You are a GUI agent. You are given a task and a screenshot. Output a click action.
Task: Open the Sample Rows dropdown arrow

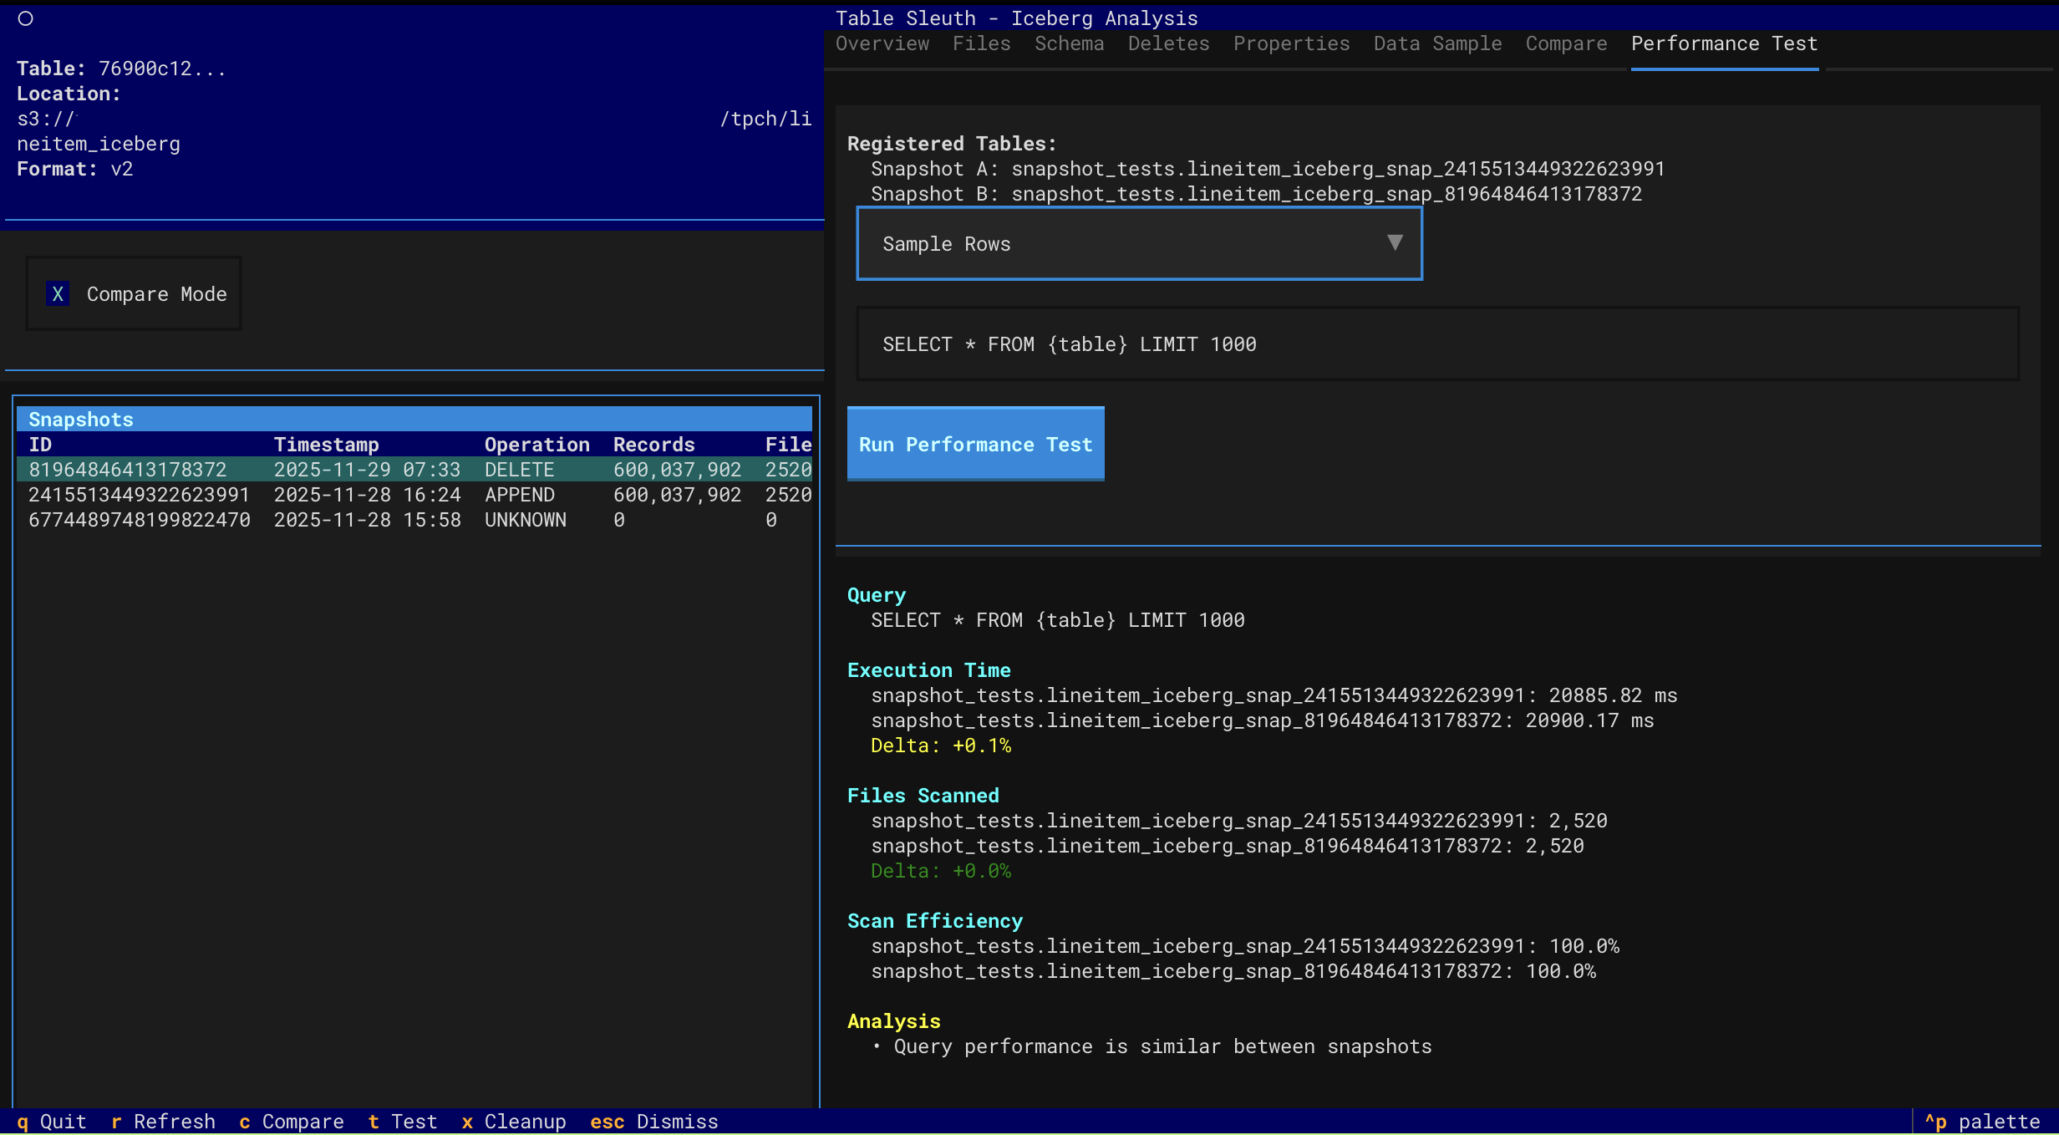coord(1394,243)
